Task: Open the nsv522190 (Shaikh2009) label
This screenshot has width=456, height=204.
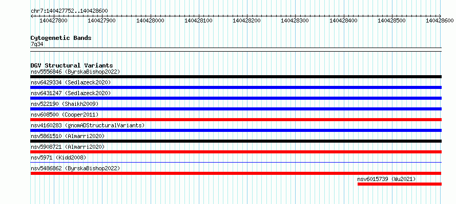Action: [x=65, y=104]
